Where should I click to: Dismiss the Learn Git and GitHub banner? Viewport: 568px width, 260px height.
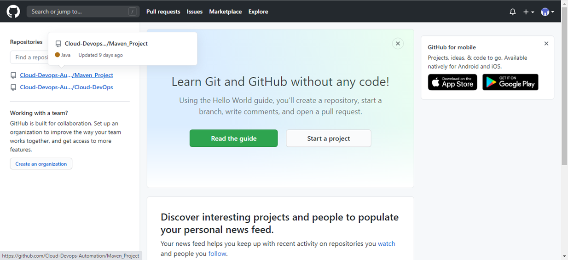coord(398,43)
